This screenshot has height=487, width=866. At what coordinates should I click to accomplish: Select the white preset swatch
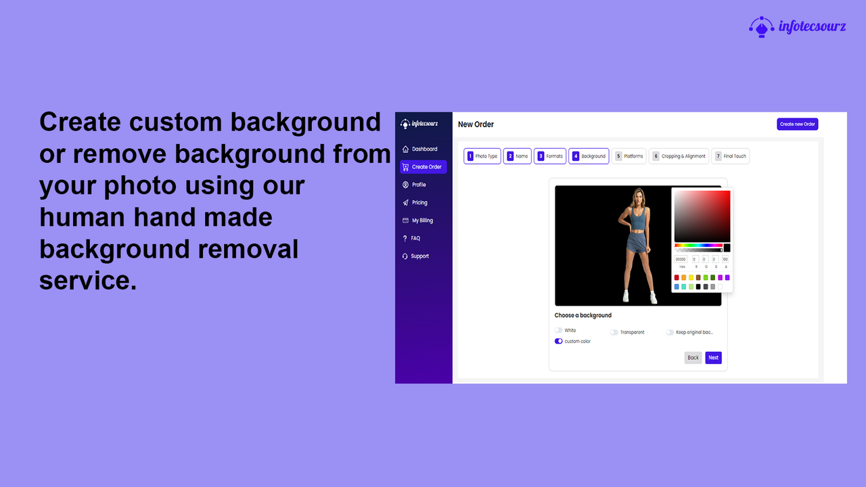tap(720, 287)
